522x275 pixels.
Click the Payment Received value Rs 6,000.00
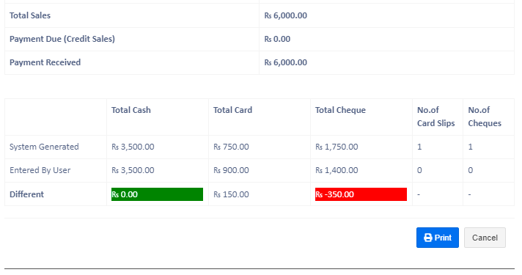coord(286,62)
